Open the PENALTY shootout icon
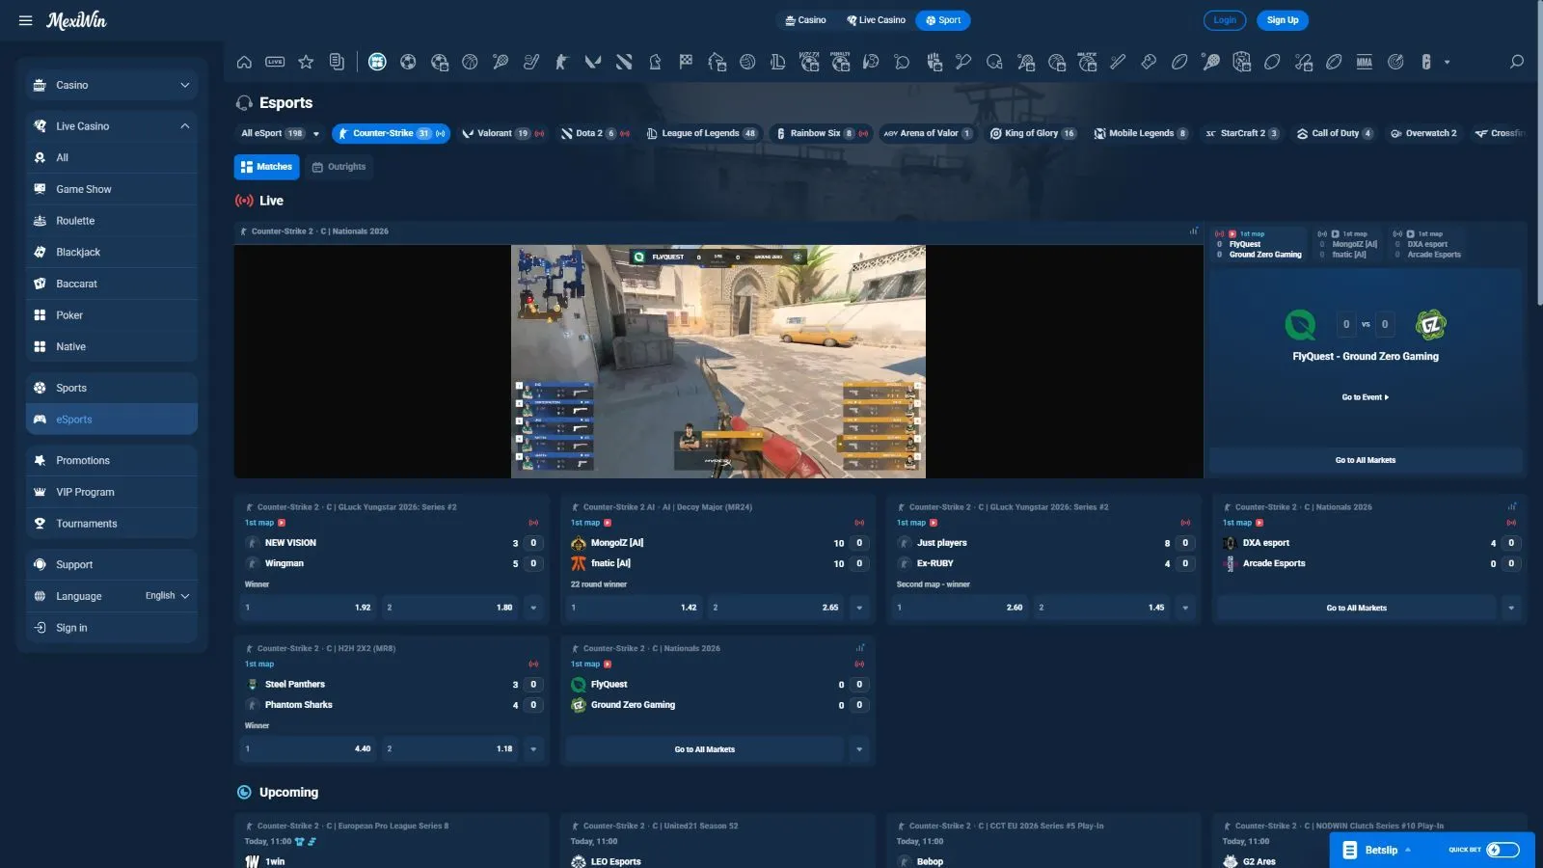The width and height of the screenshot is (1543, 868). 840,62
